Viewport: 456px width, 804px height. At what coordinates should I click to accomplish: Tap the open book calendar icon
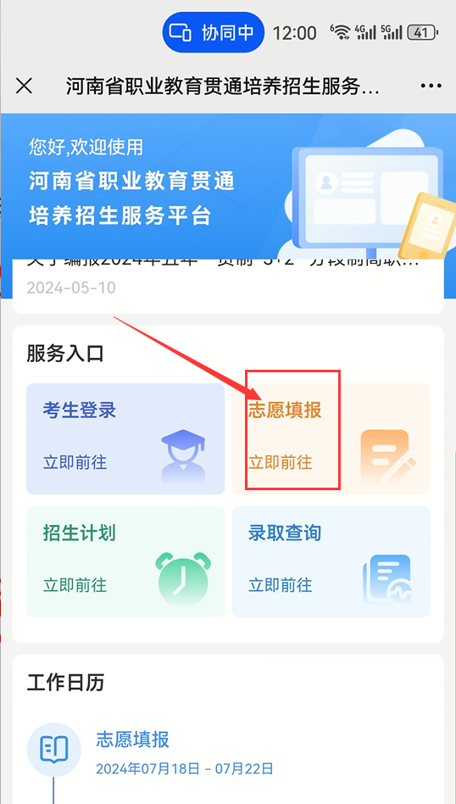53,749
